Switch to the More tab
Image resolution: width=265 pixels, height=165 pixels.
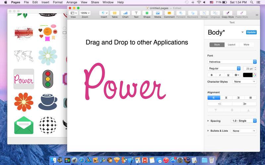(x=246, y=45)
